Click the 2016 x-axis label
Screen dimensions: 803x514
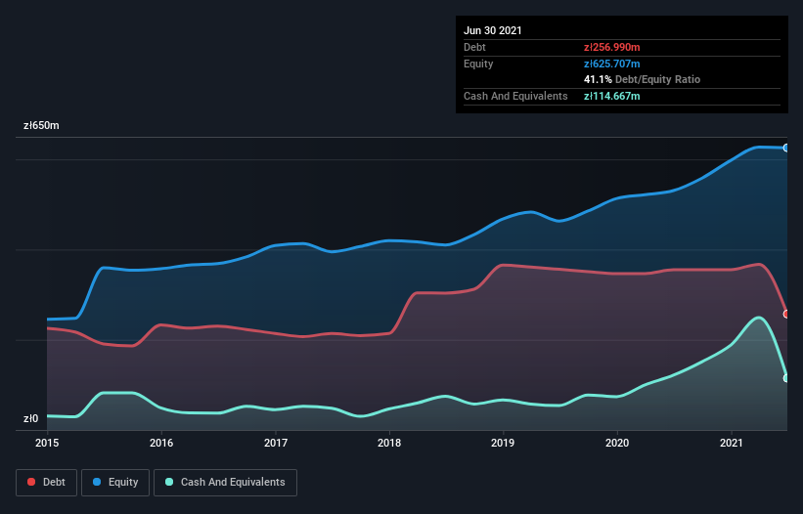point(161,443)
